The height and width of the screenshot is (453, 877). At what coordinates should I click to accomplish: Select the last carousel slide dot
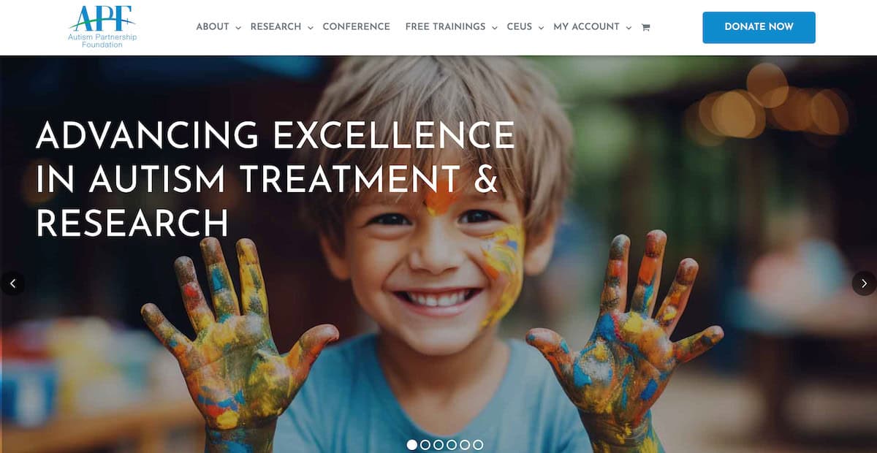478,444
